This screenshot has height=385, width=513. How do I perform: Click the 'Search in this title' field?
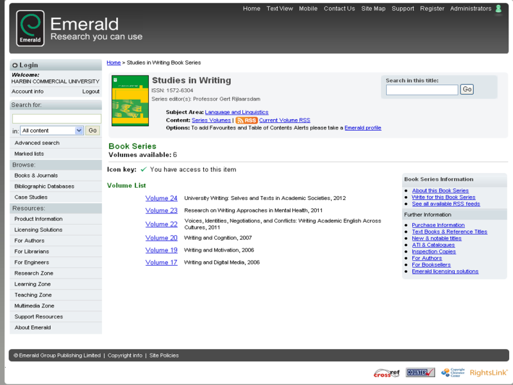point(422,90)
